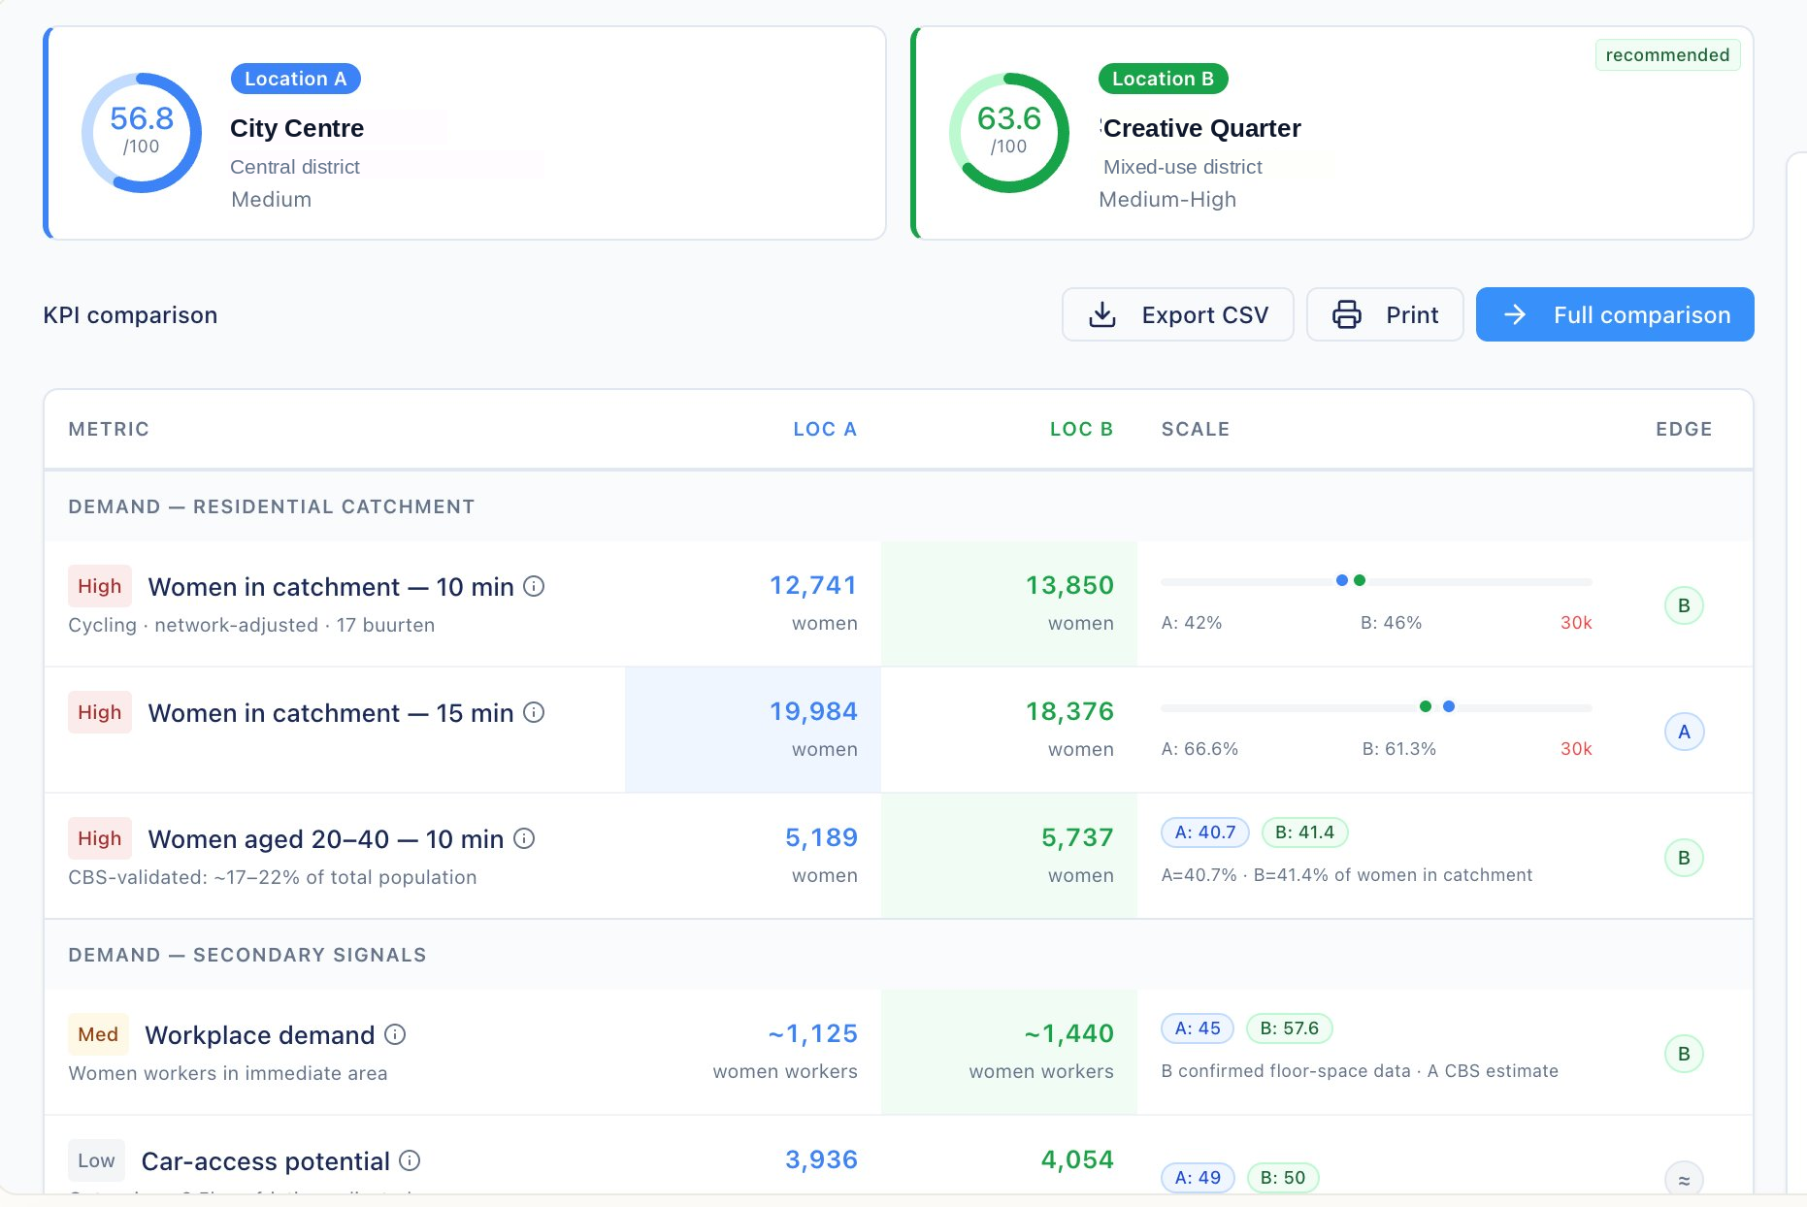This screenshot has height=1207, width=1807.
Task: Click the Print button
Action: click(x=1385, y=314)
